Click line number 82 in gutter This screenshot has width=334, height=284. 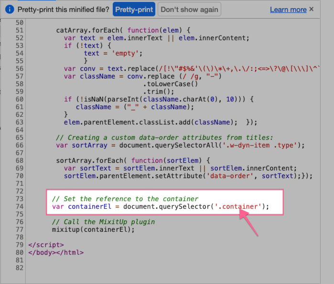pos(20,268)
